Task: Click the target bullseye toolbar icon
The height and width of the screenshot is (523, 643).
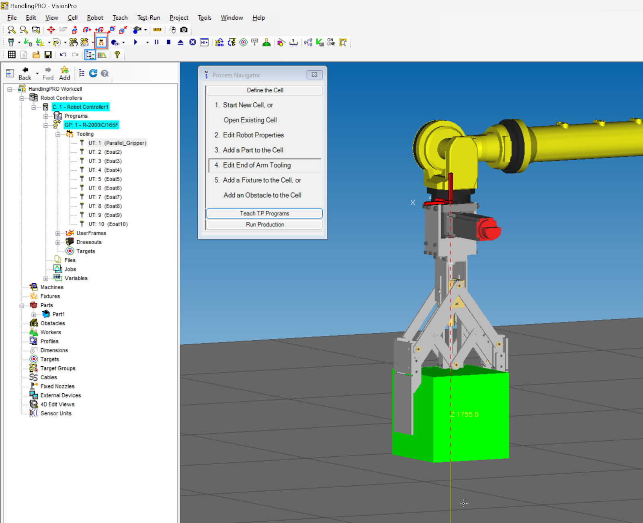Action: [244, 42]
